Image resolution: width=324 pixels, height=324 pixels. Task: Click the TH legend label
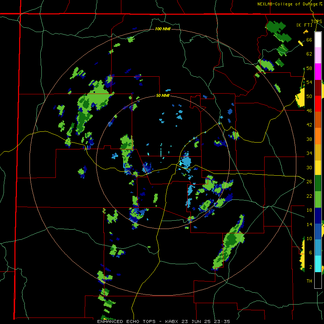click(309, 281)
